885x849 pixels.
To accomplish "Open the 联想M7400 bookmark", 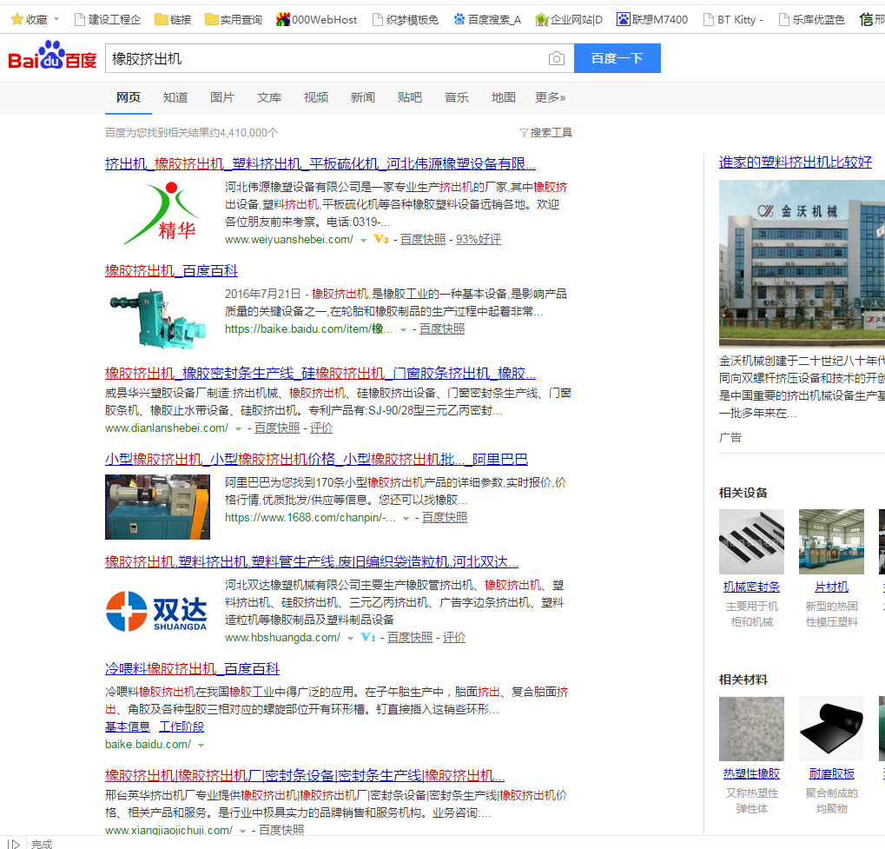I will coord(652,20).
